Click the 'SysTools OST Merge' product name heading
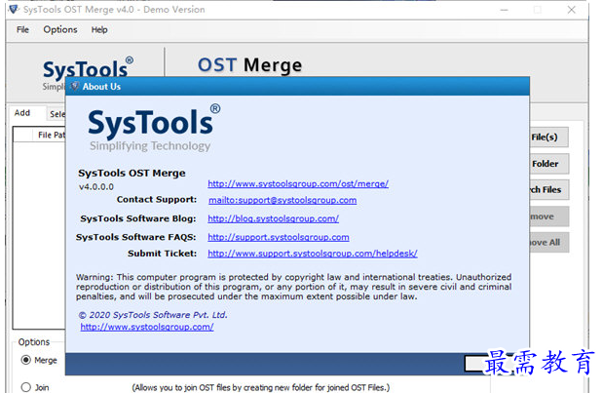The height and width of the screenshot is (393, 603). [132, 174]
